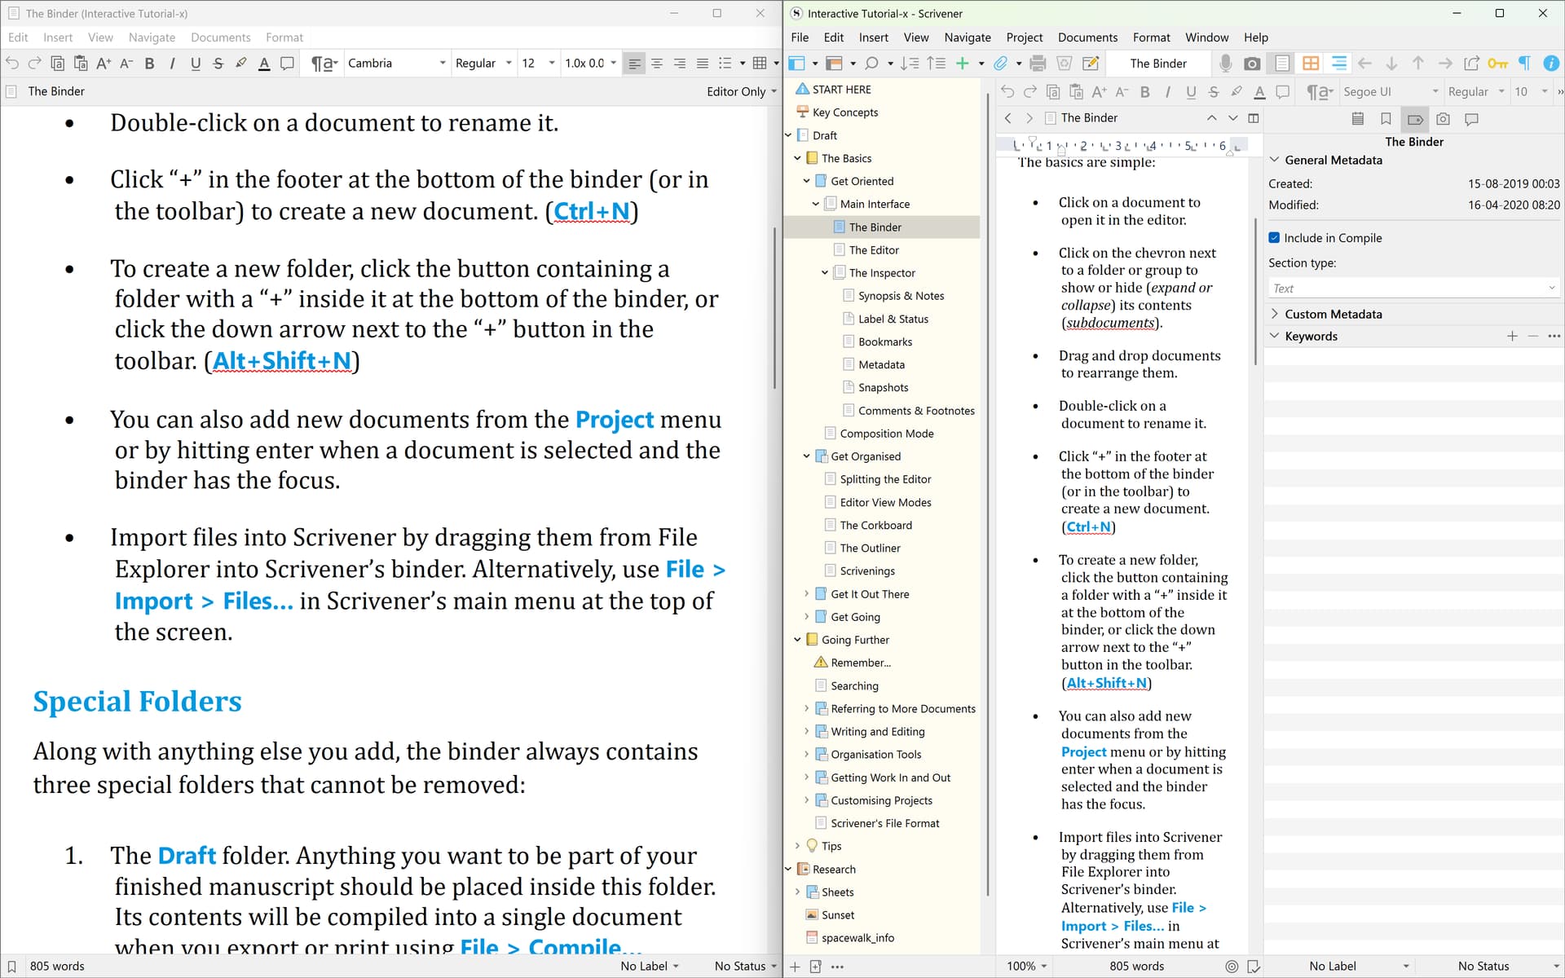
Task: Select The Editor document in binder
Action: click(874, 250)
